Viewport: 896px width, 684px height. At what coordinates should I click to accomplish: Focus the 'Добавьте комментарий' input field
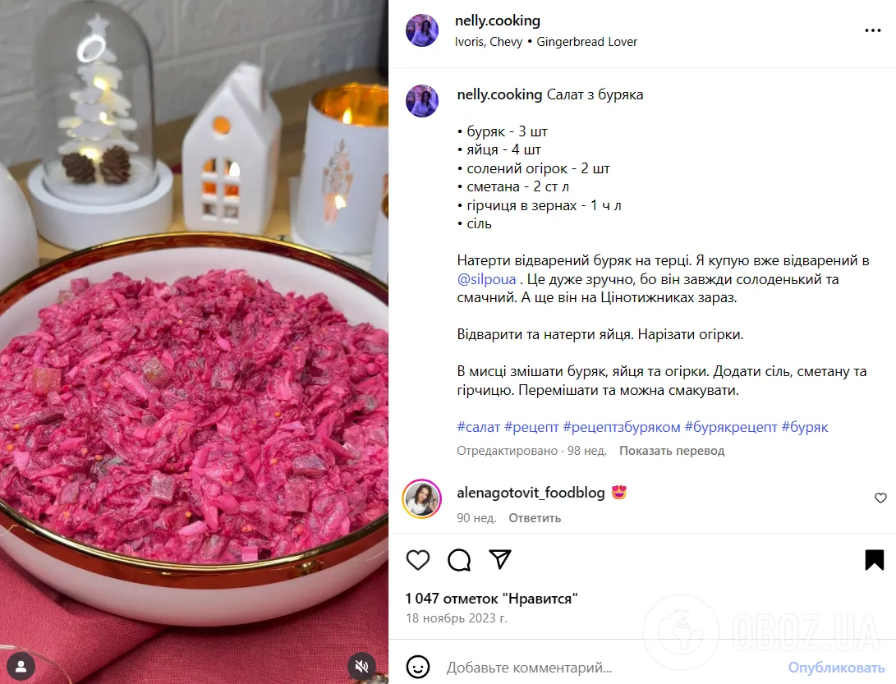click(x=611, y=668)
